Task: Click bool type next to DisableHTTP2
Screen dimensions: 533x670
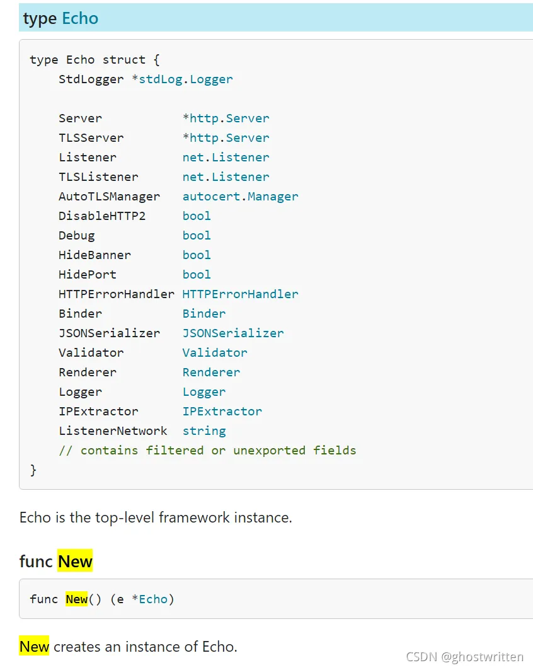Action: click(x=197, y=216)
